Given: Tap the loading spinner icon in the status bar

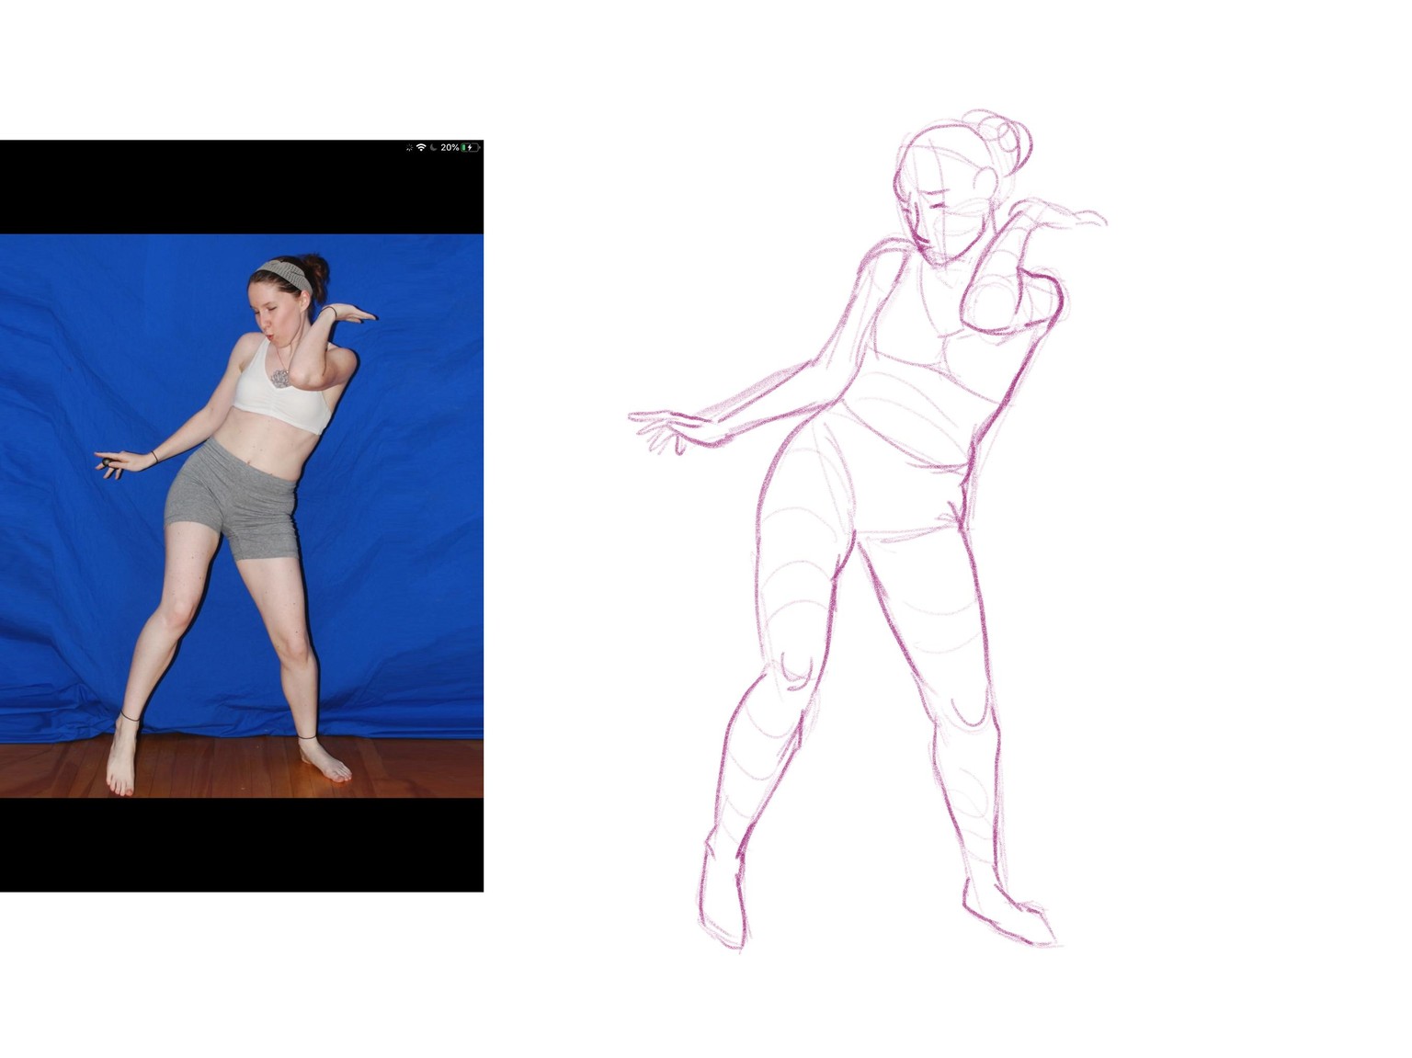Looking at the screenshot, I should click(409, 147).
